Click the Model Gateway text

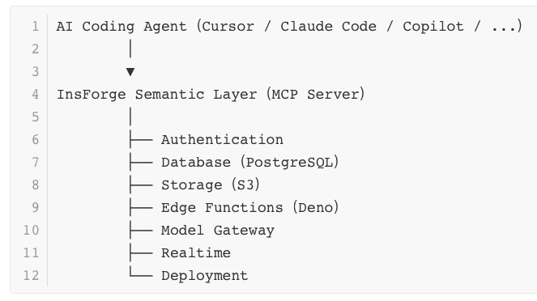click(218, 230)
